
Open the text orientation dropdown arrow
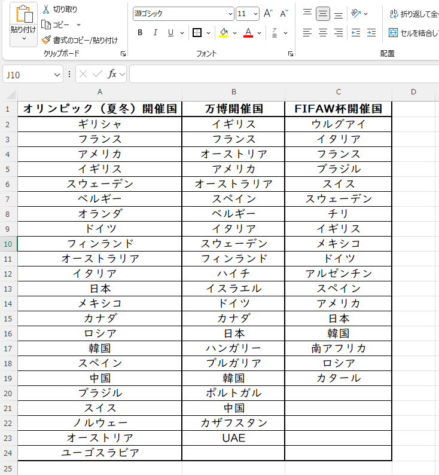point(365,14)
